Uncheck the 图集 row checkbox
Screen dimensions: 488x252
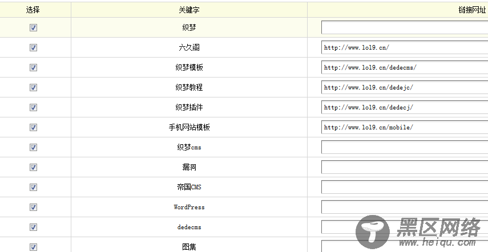(x=33, y=247)
